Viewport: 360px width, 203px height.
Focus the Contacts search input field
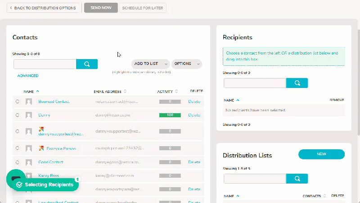[45, 64]
